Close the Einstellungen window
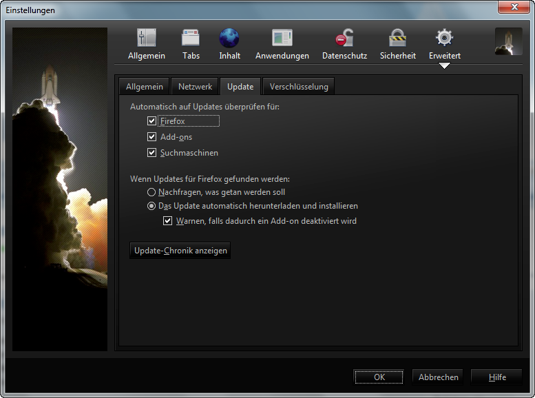This screenshot has height=398, width=535. [x=514, y=7]
